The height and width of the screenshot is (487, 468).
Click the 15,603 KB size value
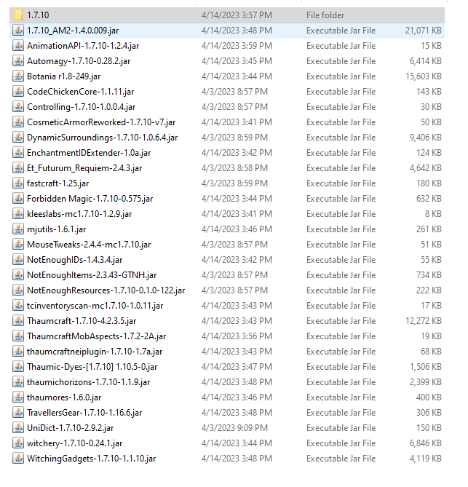point(424,76)
